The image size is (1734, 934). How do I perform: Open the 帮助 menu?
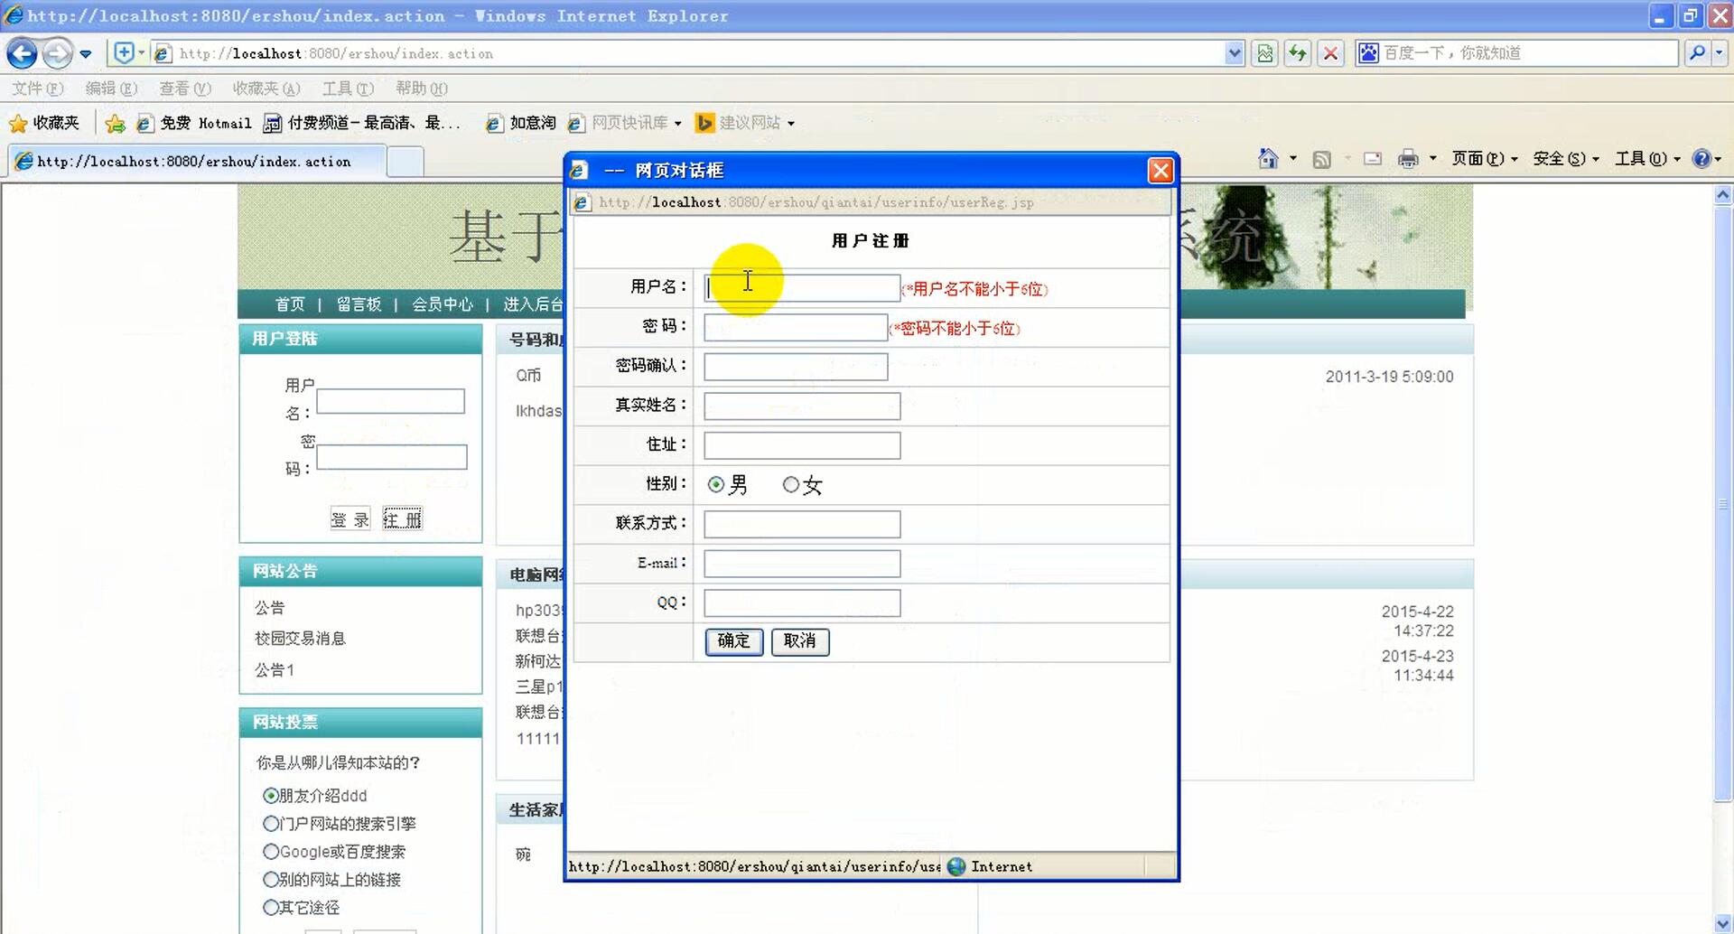click(x=422, y=89)
